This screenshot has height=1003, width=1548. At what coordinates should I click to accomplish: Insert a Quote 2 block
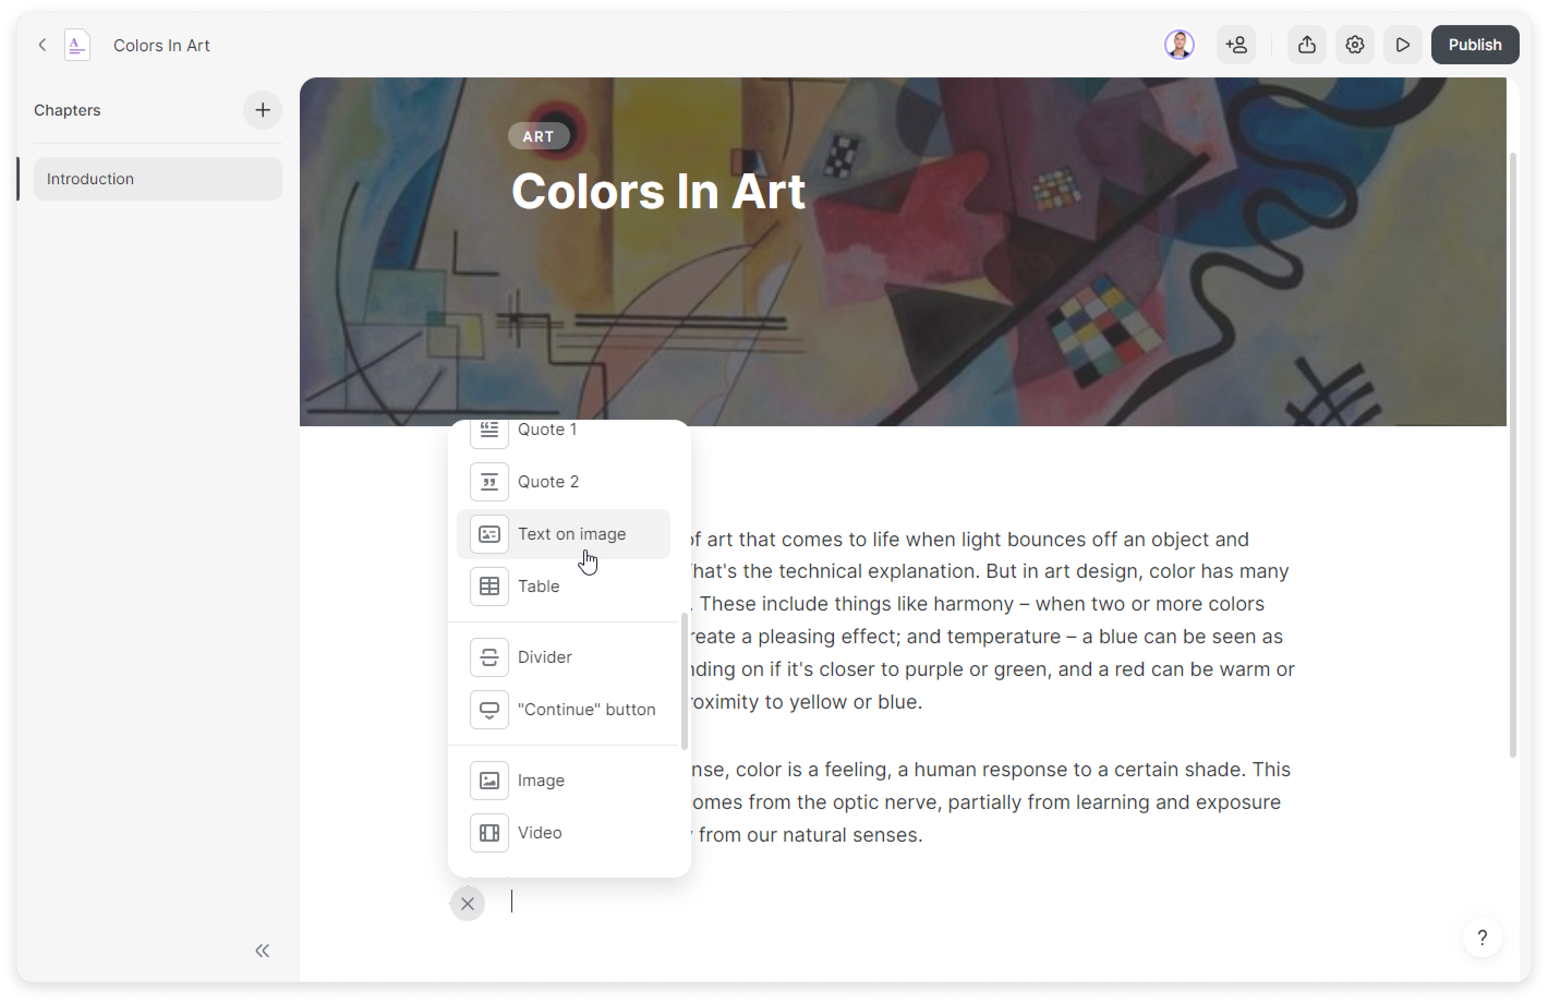click(563, 482)
